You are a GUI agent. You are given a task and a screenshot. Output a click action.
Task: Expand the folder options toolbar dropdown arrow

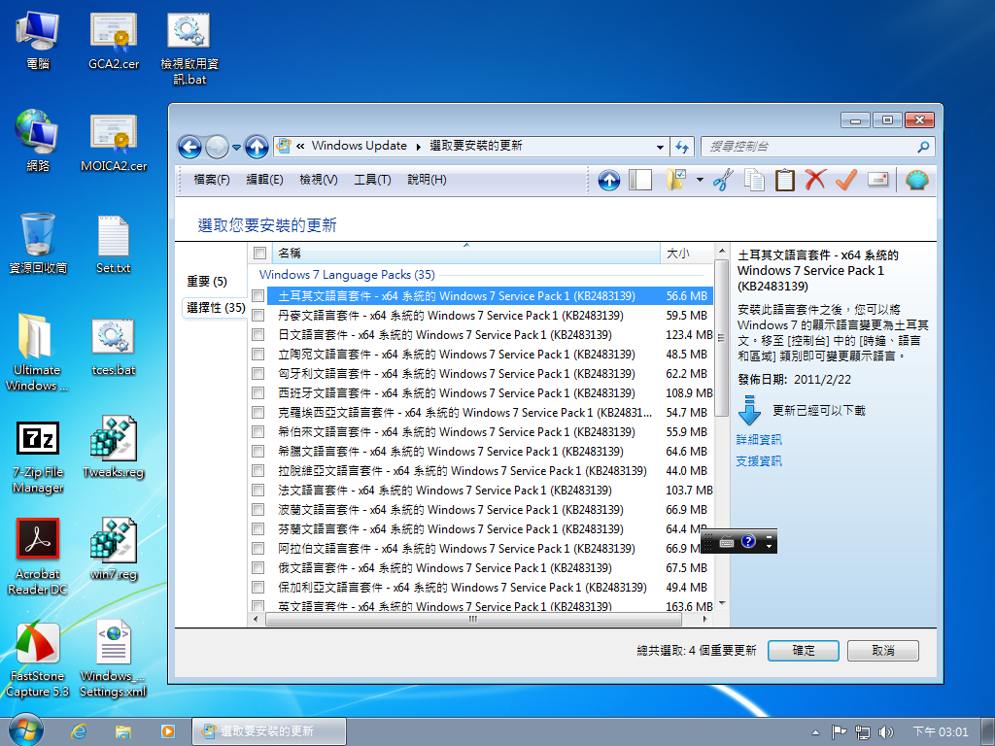[x=700, y=180]
